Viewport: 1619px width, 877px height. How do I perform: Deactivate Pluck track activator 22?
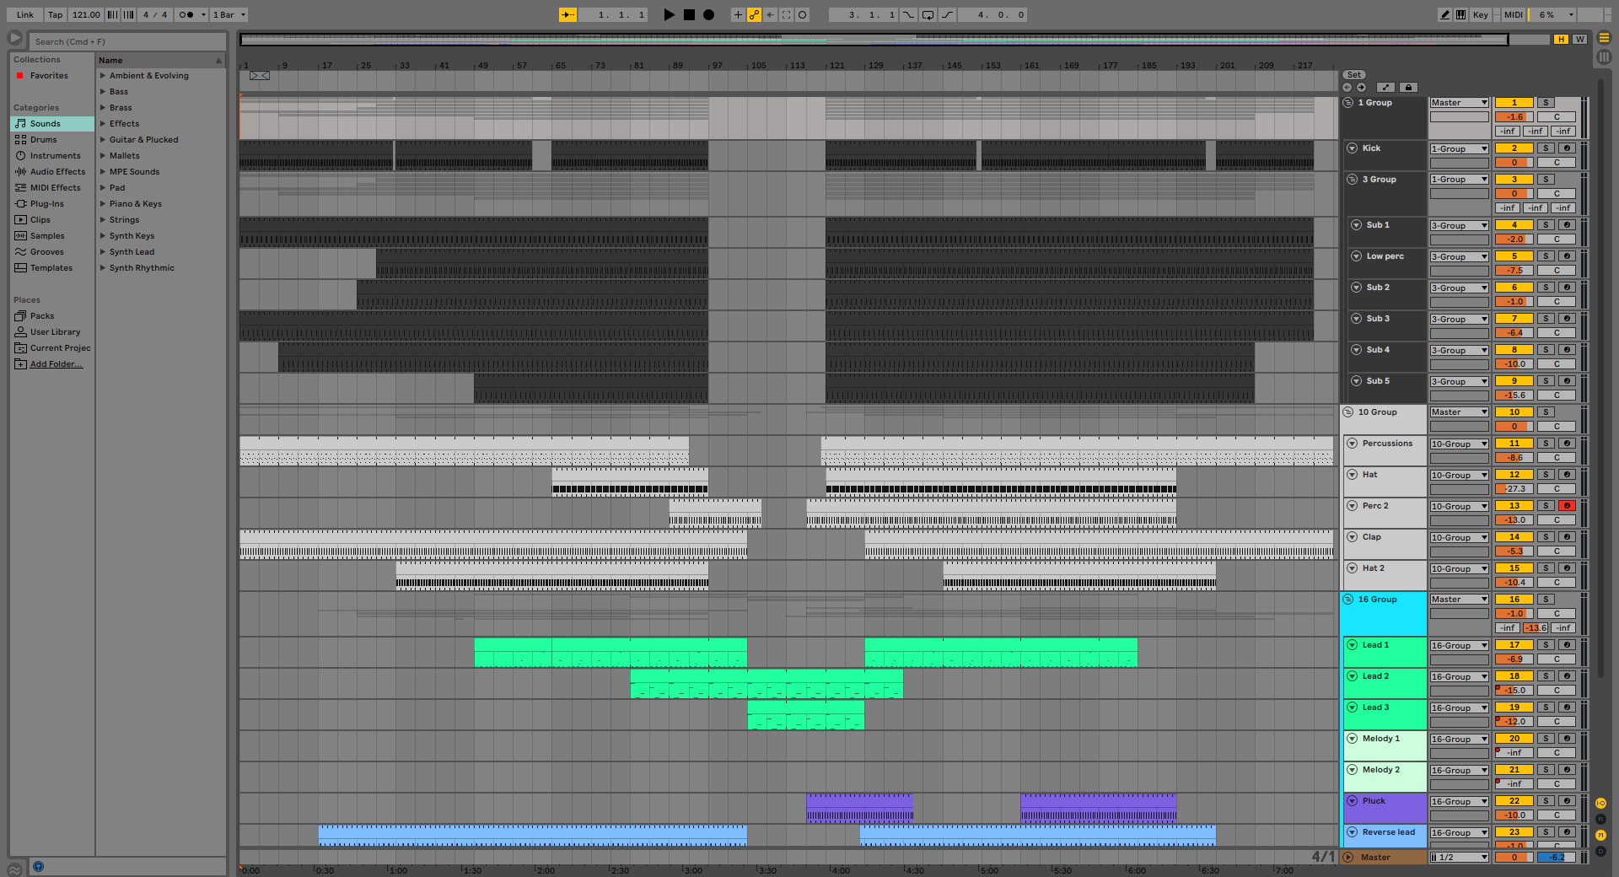(x=1514, y=801)
